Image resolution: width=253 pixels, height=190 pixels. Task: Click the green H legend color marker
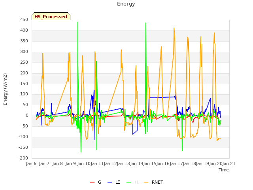128,183
